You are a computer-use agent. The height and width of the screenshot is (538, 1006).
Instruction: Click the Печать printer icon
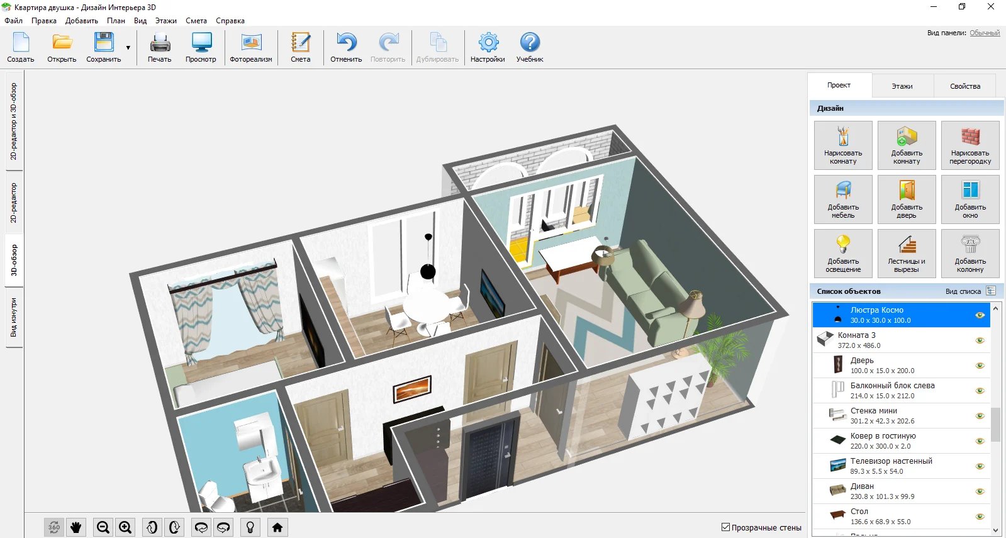click(x=160, y=47)
